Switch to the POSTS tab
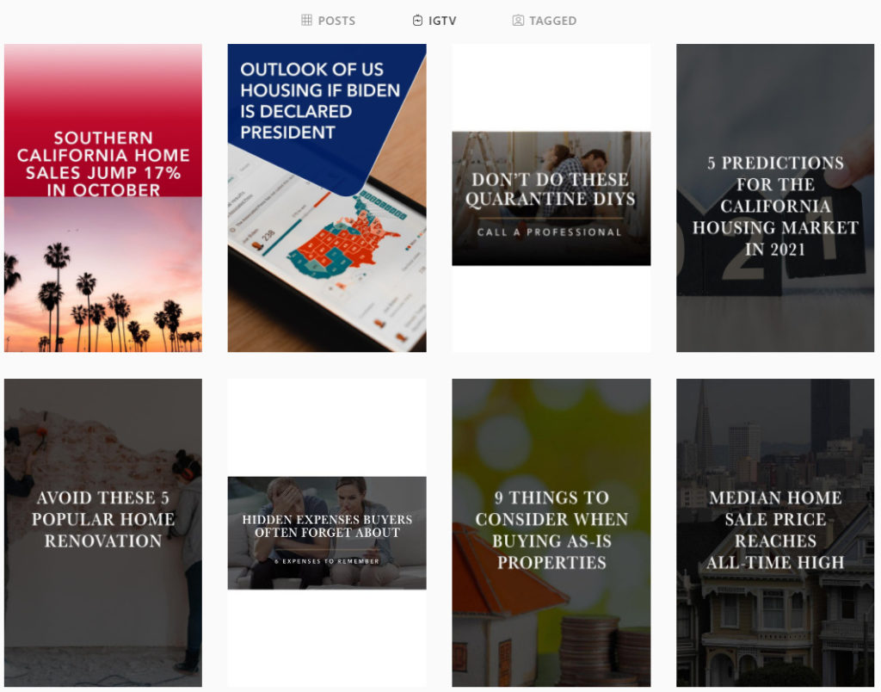The width and height of the screenshot is (881, 692). (x=328, y=21)
